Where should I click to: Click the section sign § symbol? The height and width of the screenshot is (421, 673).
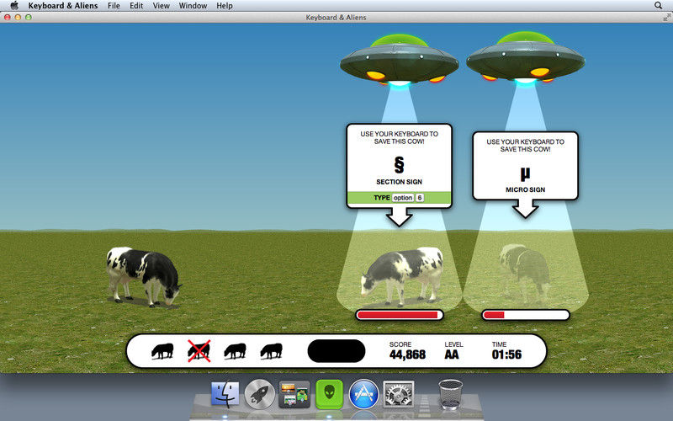(x=399, y=164)
